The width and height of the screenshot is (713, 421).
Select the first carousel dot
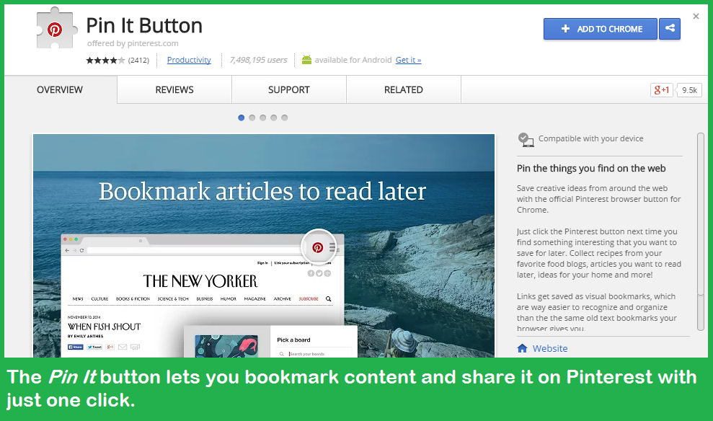[242, 118]
